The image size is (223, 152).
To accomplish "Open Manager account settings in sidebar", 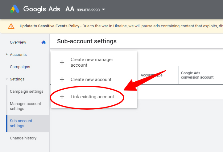I will click(26, 106).
